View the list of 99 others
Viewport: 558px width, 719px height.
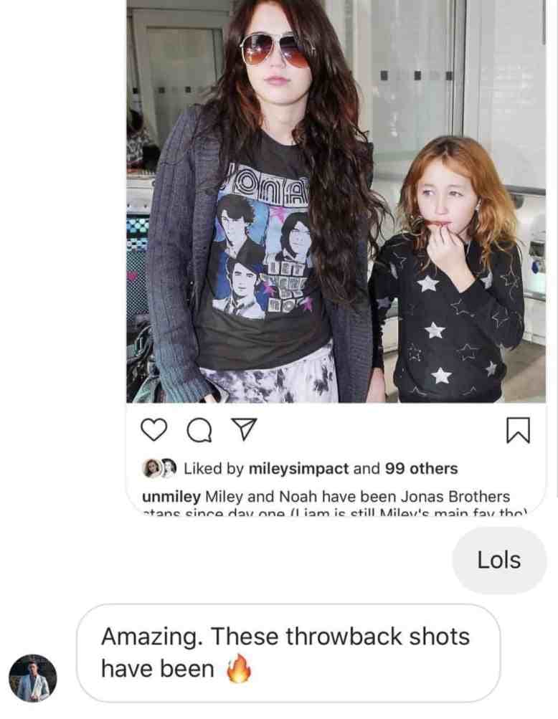(421, 469)
